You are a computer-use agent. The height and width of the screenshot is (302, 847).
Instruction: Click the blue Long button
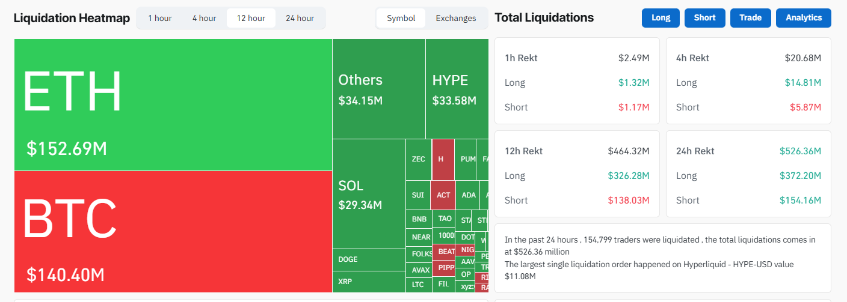(661, 18)
